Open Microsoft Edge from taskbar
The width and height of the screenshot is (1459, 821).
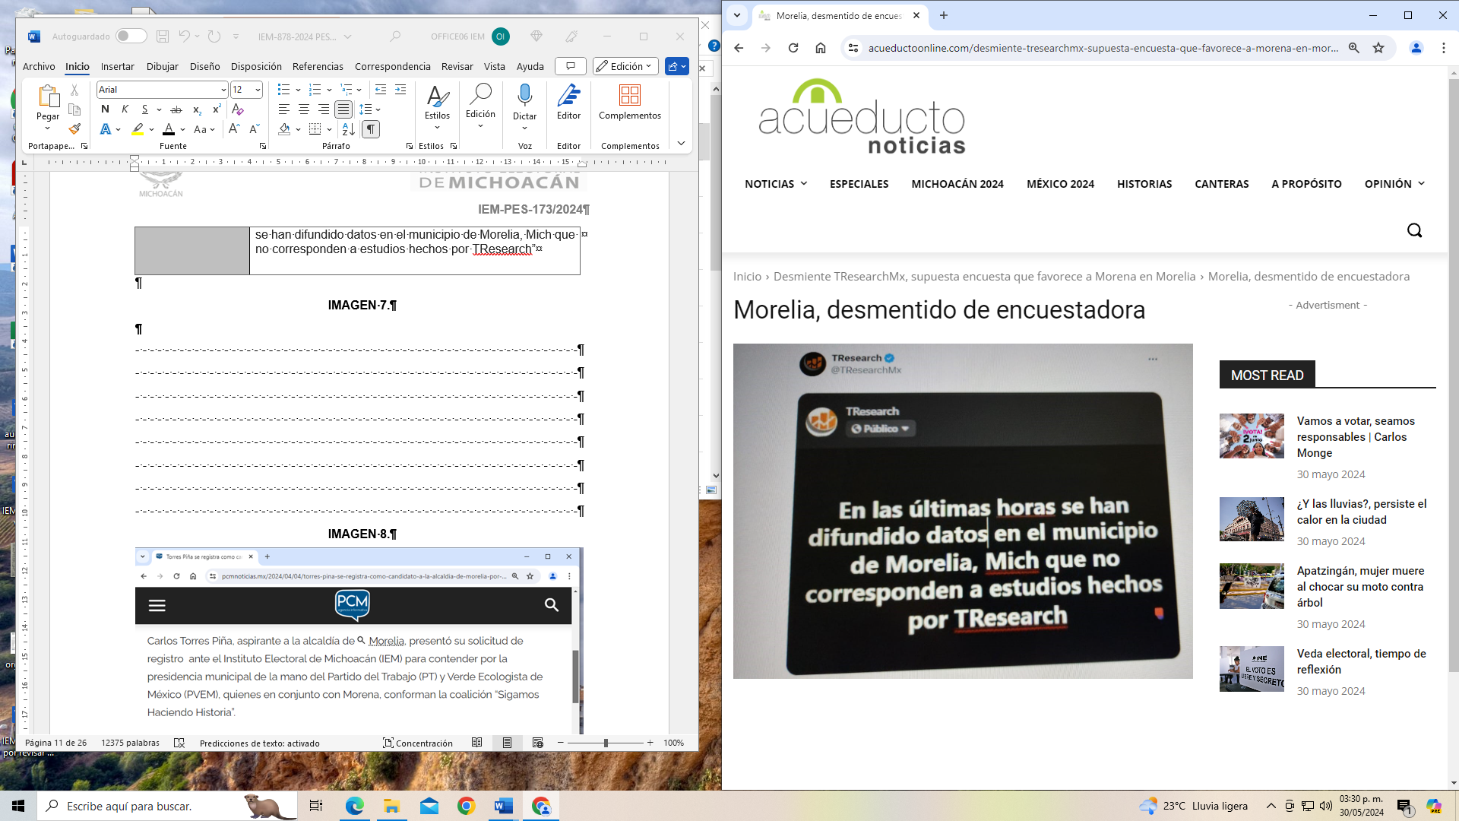tap(354, 806)
